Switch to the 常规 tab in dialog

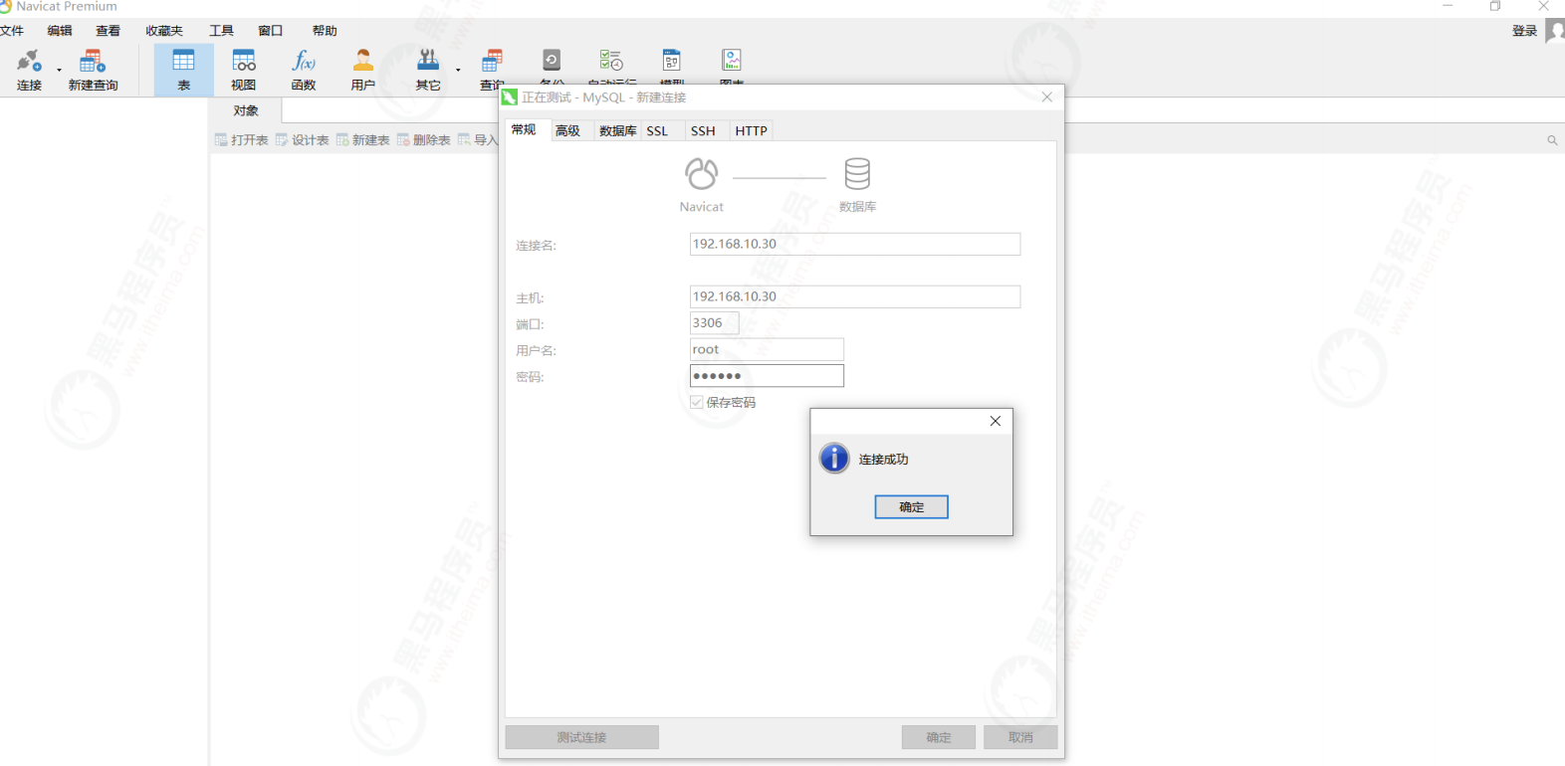click(x=524, y=129)
